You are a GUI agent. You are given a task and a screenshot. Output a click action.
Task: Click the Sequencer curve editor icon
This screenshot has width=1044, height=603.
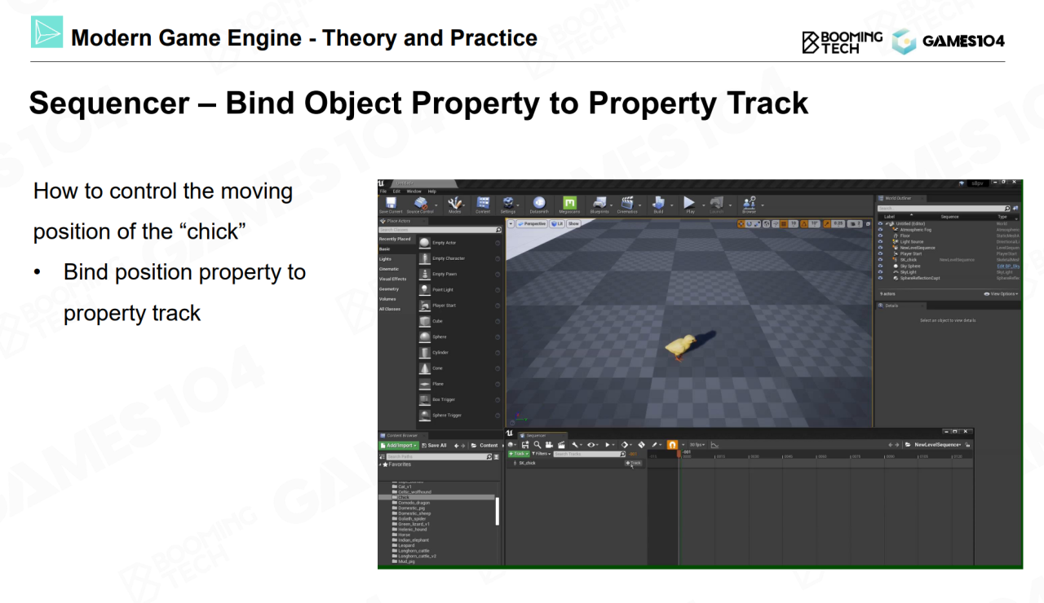(714, 445)
